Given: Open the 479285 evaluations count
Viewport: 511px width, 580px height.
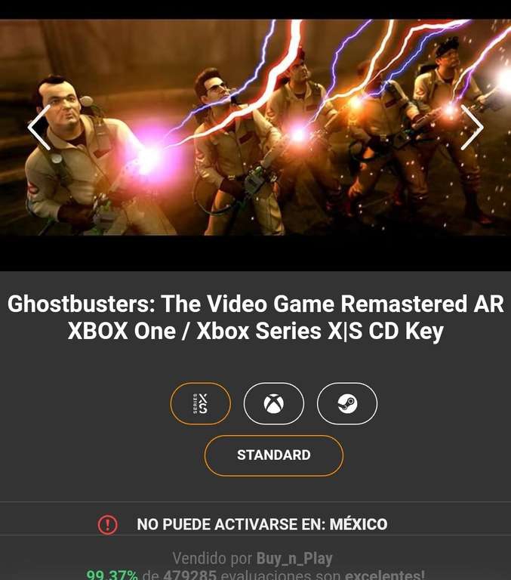Looking at the screenshot, I should pos(189,575).
